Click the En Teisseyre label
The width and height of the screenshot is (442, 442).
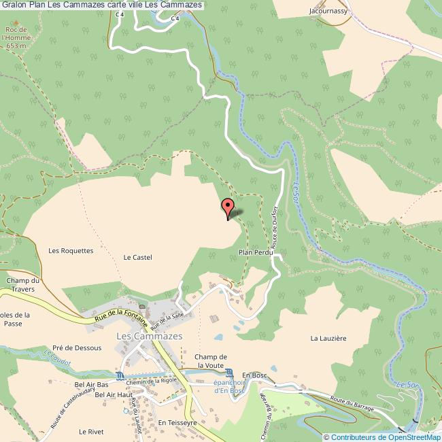tap(177, 423)
